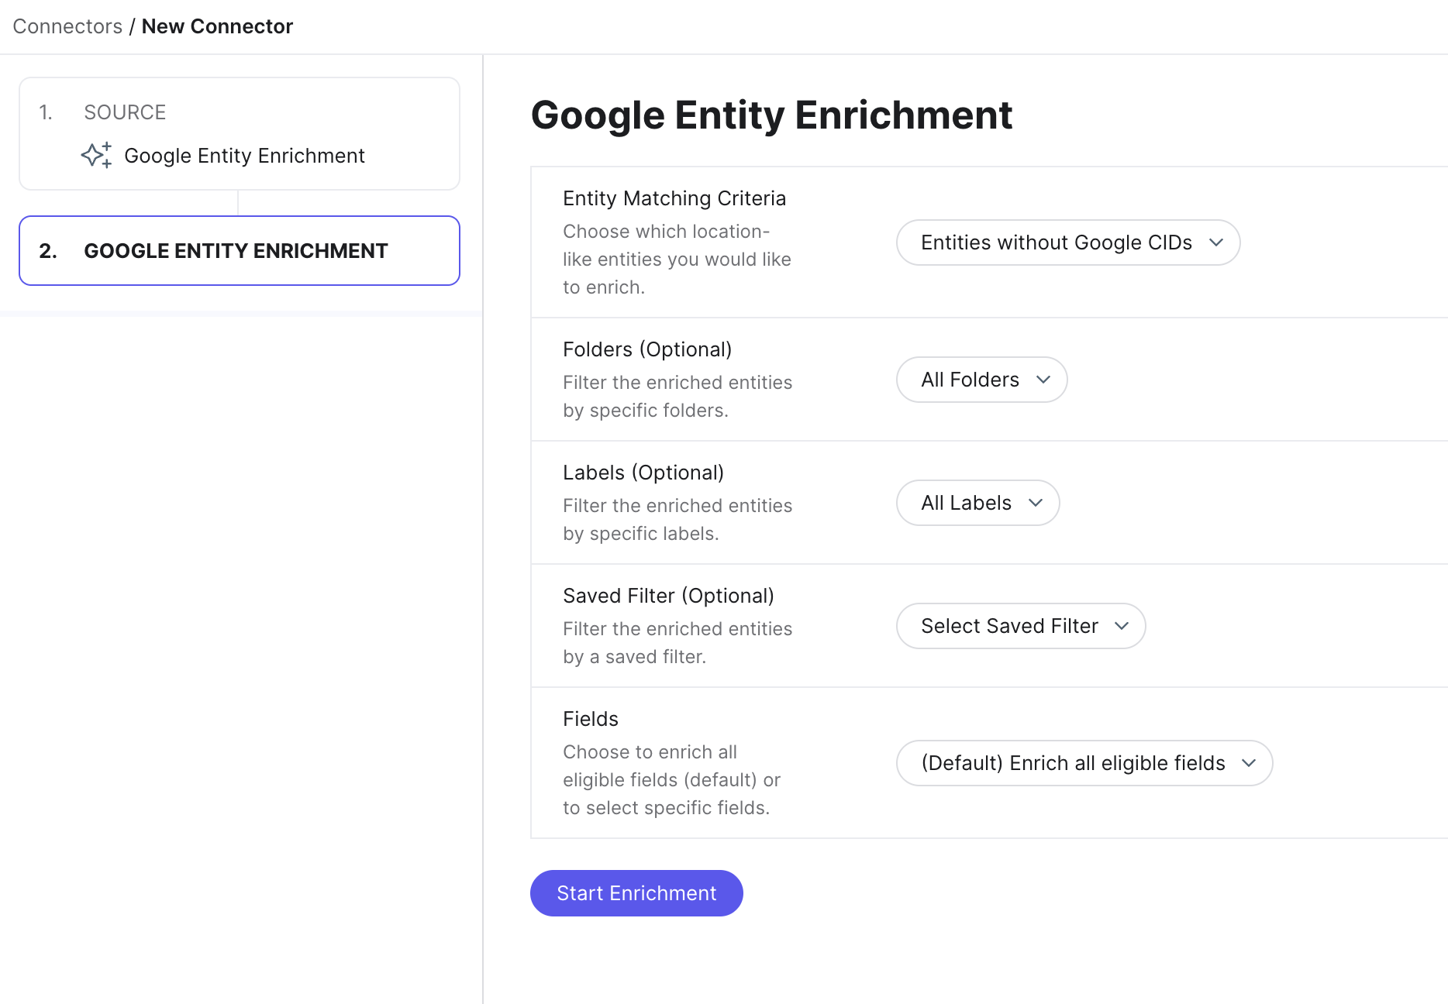Click 'by specific folders' description text

tap(646, 411)
